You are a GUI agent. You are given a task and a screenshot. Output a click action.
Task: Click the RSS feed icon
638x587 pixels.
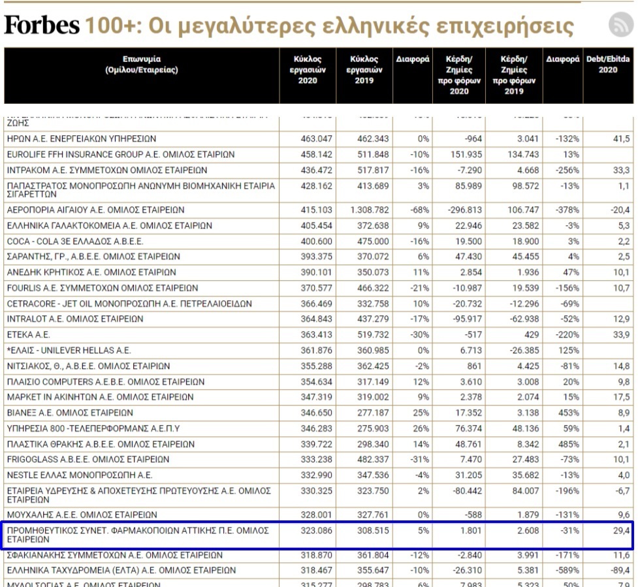(621, 24)
